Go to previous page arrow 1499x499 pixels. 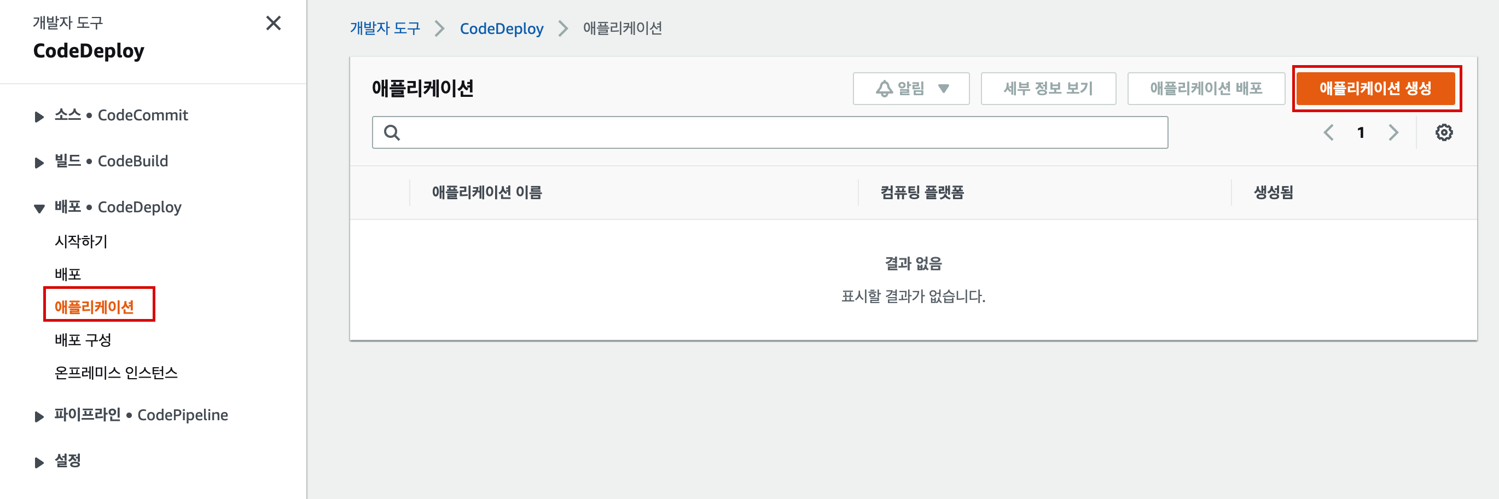coord(1328,133)
